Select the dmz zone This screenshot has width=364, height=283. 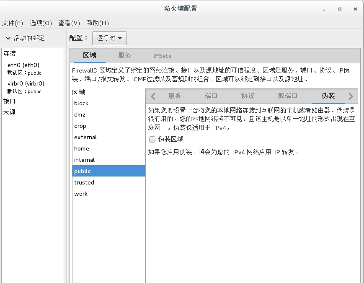[108, 114]
